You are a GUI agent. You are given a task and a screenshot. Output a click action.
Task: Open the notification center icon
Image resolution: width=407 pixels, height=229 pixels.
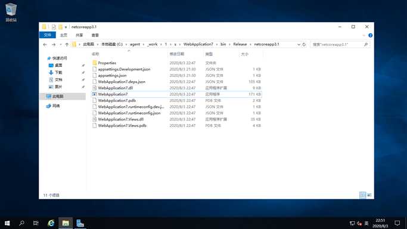[397, 223]
